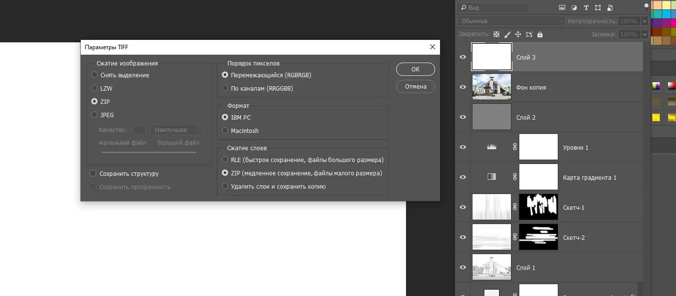Image resolution: width=676 pixels, height=296 pixels.
Task: Click lock all padlock icon
Action: click(x=540, y=34)
